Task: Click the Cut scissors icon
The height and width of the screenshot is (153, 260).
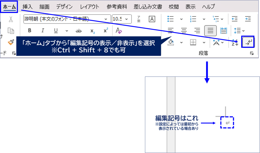Action: pyautogui.click(x=11, y=19)
